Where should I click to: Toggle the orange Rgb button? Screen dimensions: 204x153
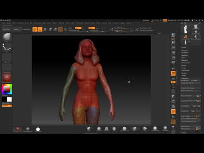point(78,28)
